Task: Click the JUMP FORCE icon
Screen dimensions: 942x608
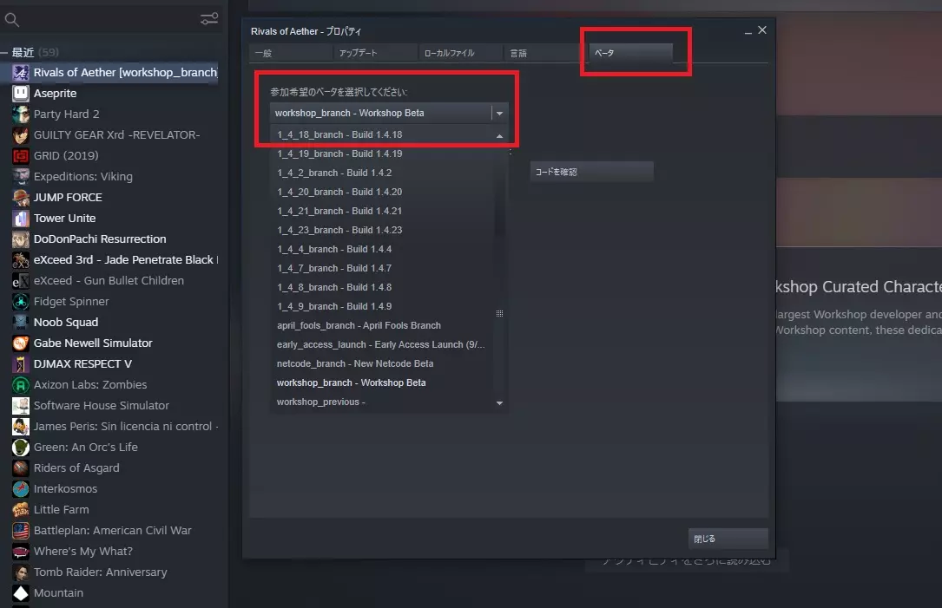Action: (x=21, y=198)
